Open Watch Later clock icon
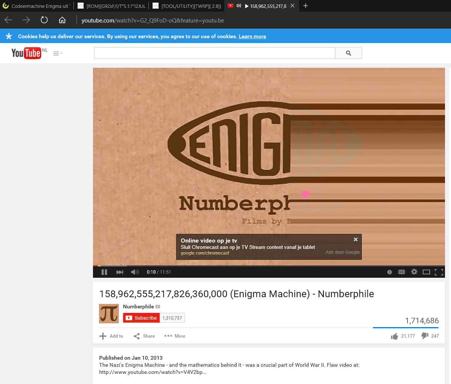 pos(390,272)
